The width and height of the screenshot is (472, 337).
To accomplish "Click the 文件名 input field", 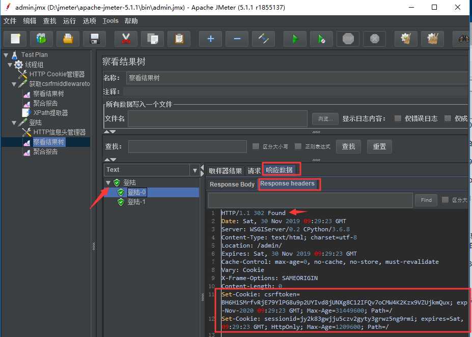I will (x=217, y=118).
